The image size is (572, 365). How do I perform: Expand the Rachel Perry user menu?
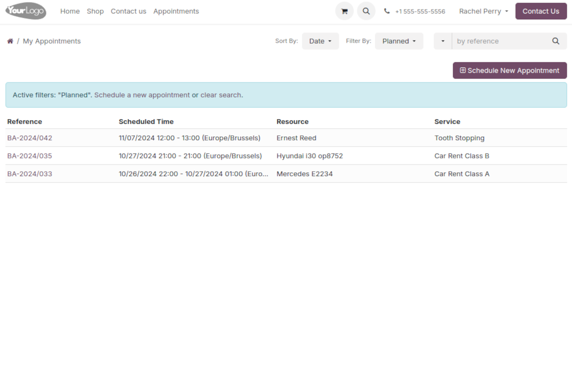(x=483, y=11)
